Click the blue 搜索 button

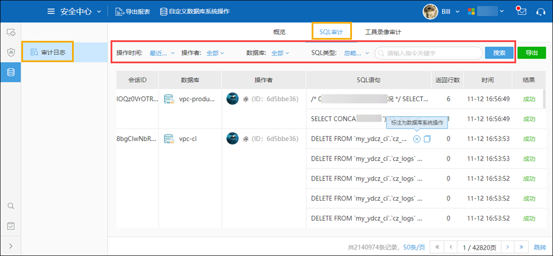[499, 53]
